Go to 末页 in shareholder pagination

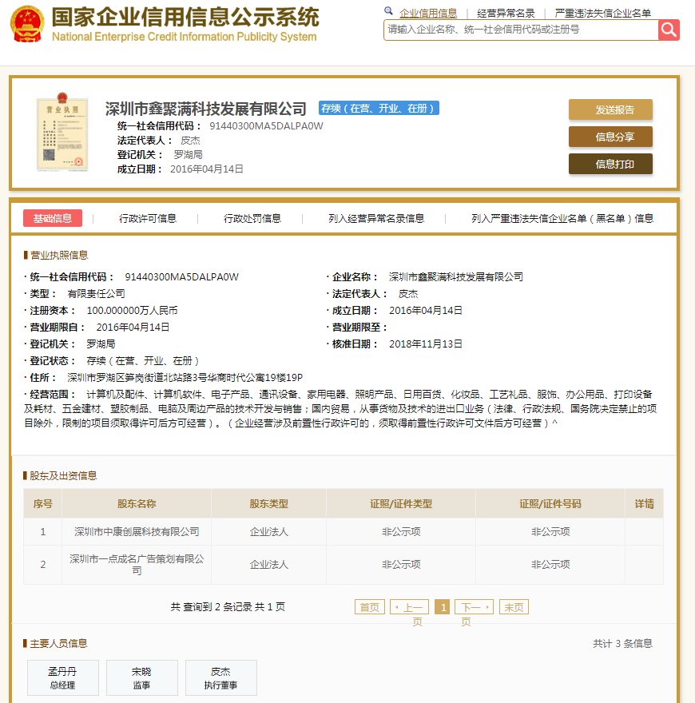pos(514,607)
